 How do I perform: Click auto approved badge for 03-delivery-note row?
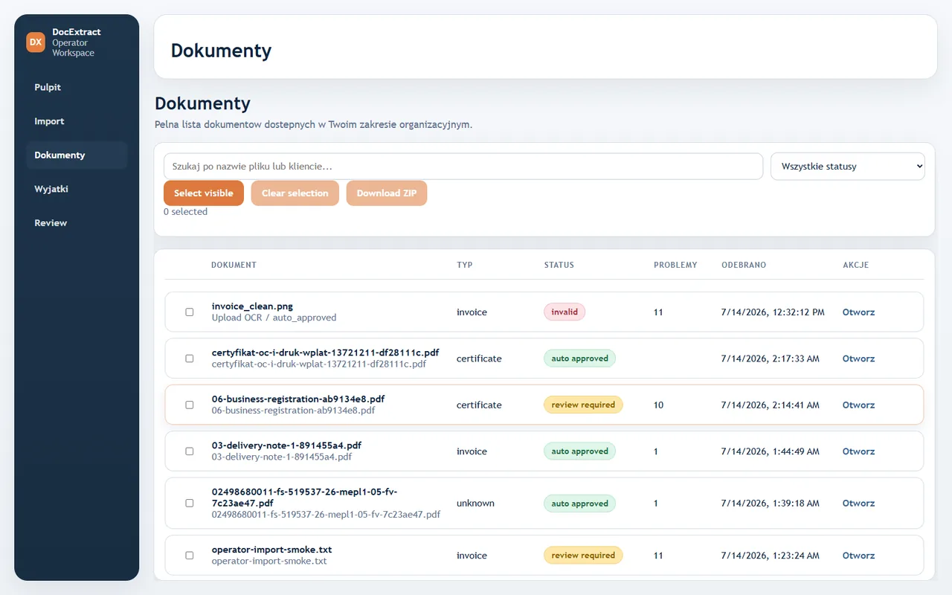579,451
